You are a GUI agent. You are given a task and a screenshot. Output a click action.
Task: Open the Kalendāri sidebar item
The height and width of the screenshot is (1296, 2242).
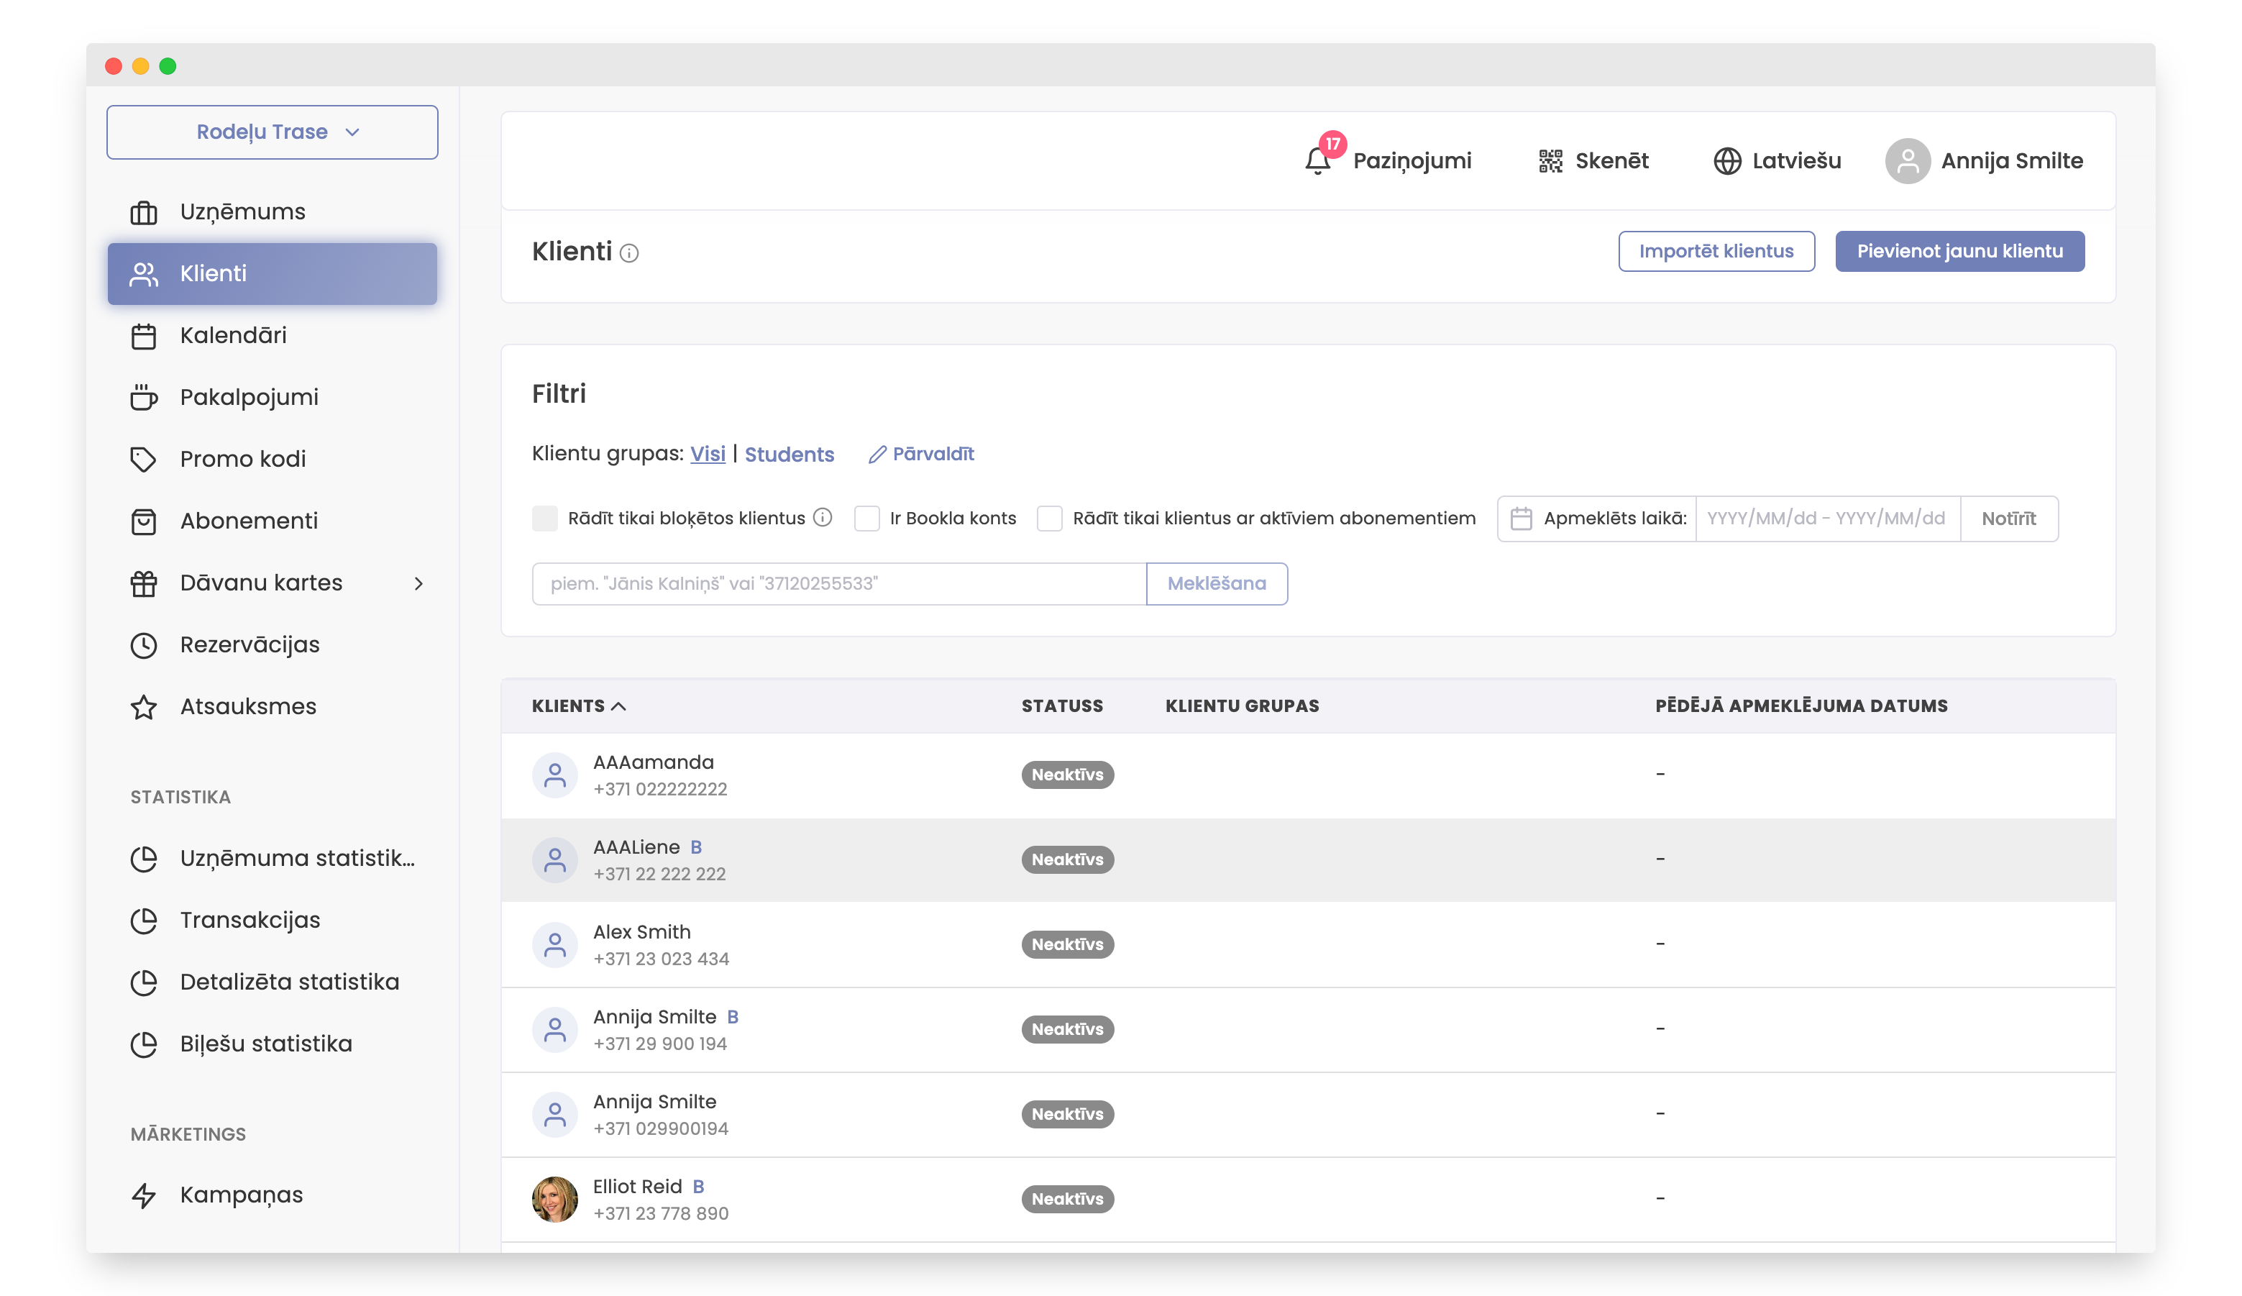click(233, 336)
